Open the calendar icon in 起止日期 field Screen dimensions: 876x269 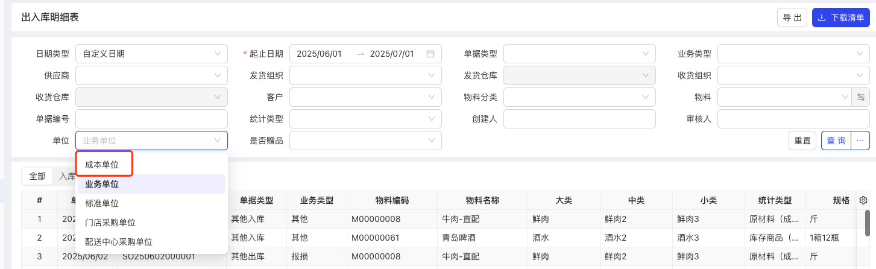pos(430,54)
